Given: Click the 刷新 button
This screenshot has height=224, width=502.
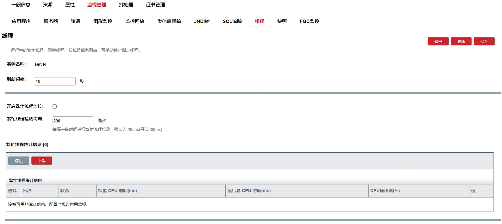Looking at the screenshot, I should 461,42.
